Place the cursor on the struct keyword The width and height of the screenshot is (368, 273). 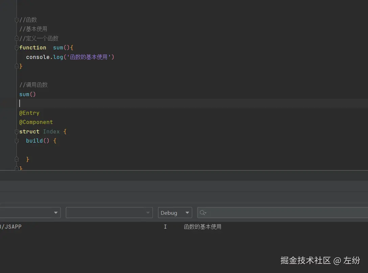coord(29,131)
